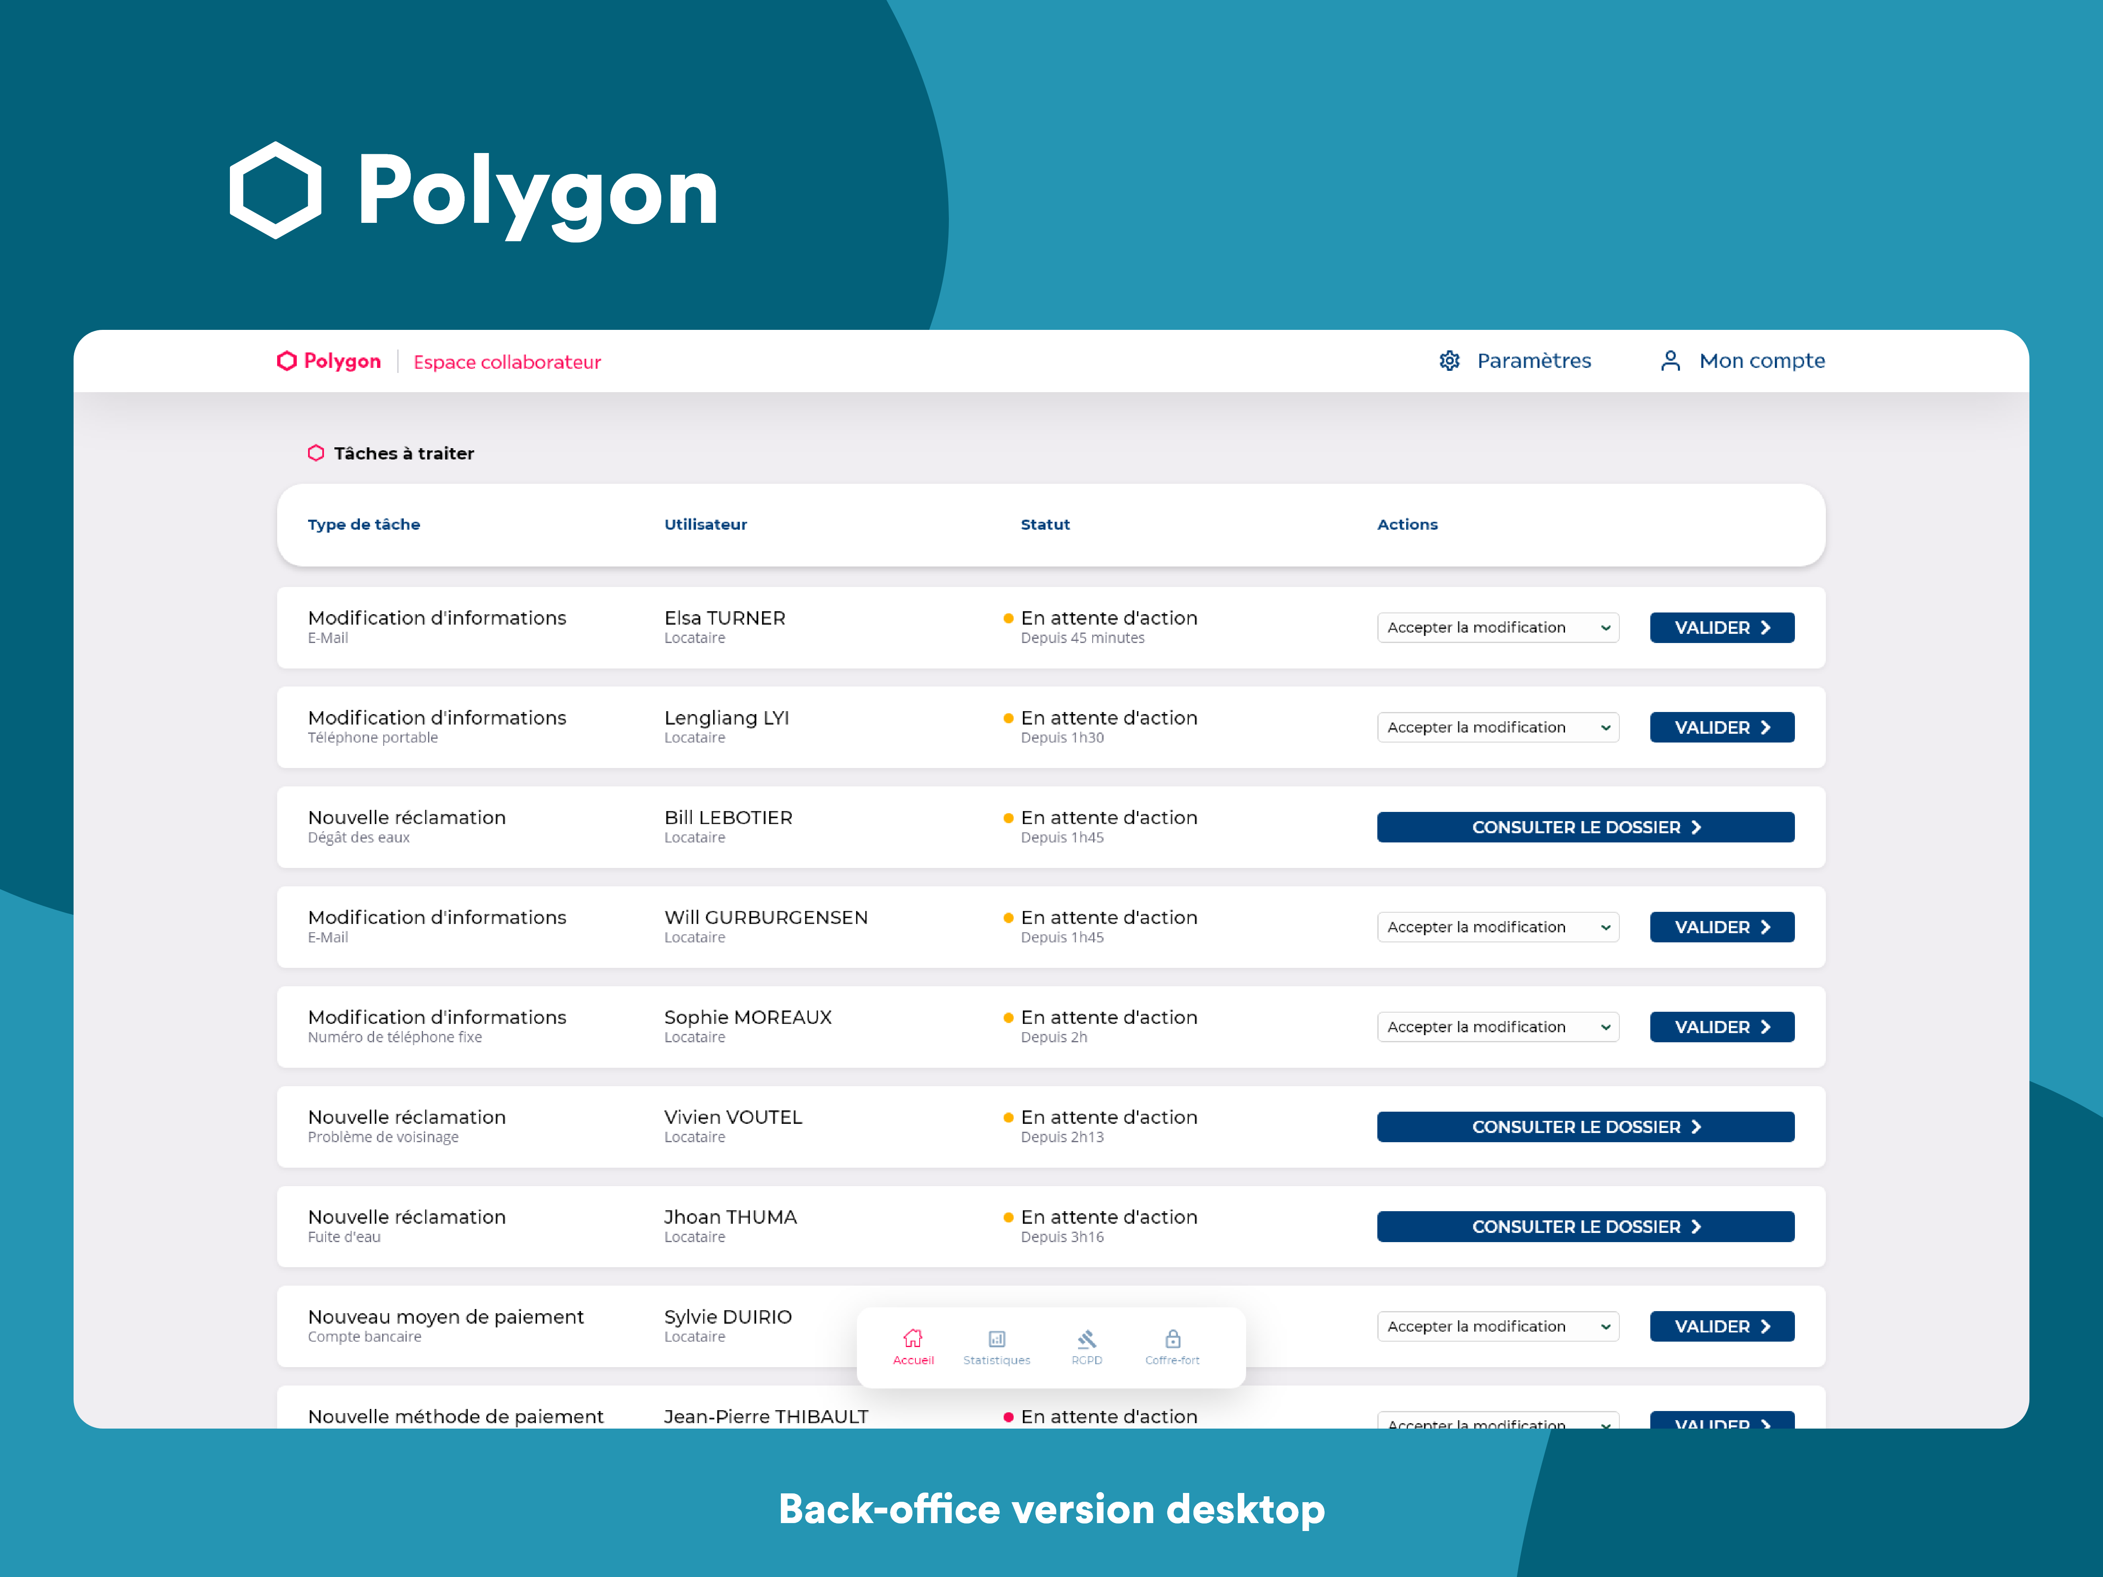Open the Statistiques chart icon
The width and height of the screenshot is (2103, 1577).
[x=997, y=1338]
